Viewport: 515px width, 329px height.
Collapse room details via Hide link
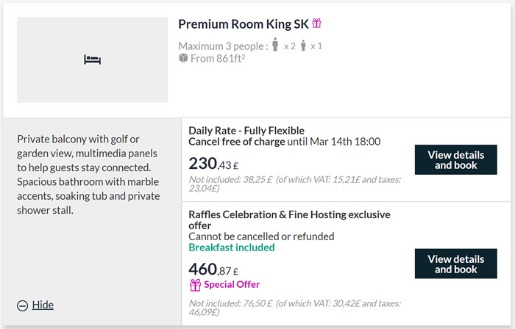click(x=43, y=305)
